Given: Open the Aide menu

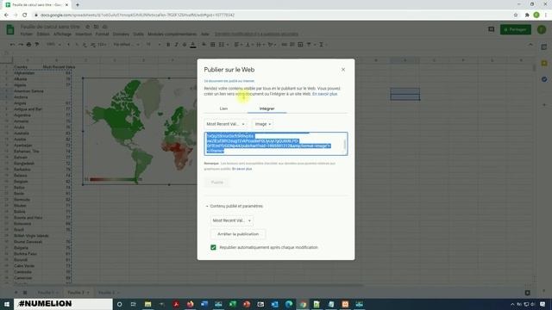Looking at the screenshot, I should 205,34.
